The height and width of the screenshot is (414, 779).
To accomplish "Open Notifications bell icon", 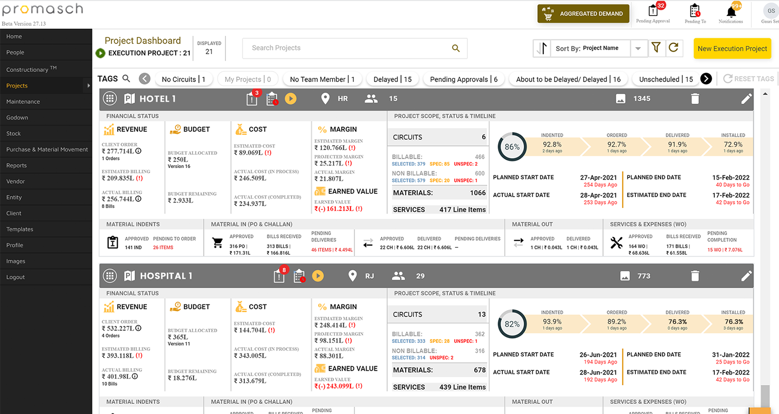I will click(x=731, y=12).
